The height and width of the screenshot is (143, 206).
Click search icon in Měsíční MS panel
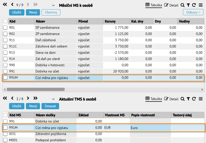point(183,5)
